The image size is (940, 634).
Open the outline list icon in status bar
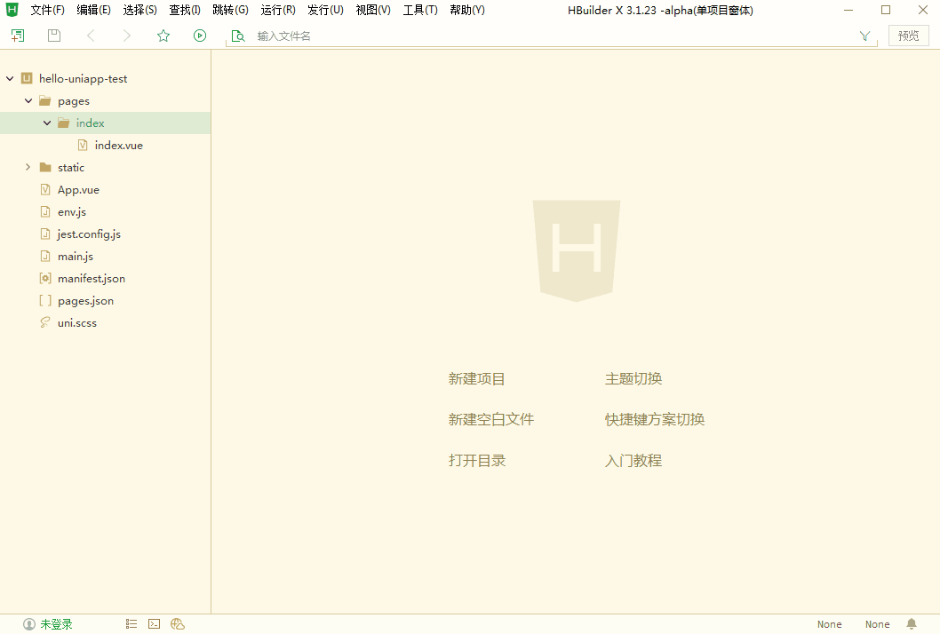(x=131, y=624)
